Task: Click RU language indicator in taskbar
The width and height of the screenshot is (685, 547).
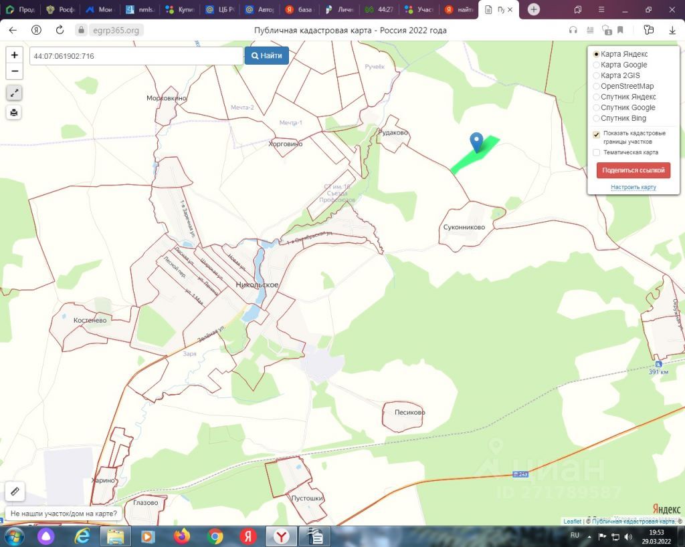Action: tap(575, 535)
